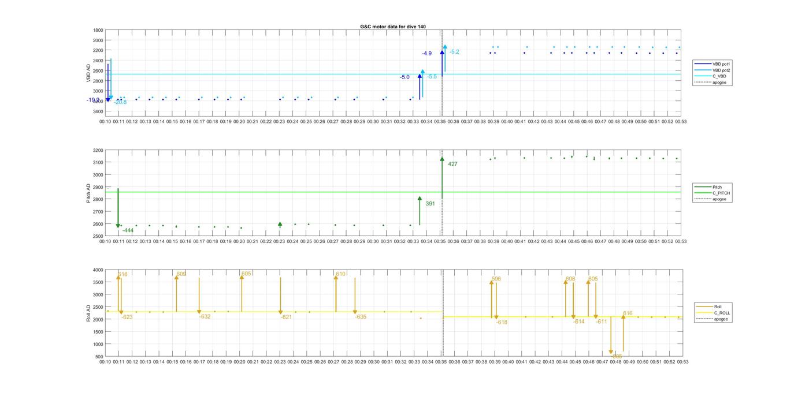Image resolution: width=809 pixels, height=400 pixels.
Task: Click the "-618" roll data label
Action: [502, 323]
